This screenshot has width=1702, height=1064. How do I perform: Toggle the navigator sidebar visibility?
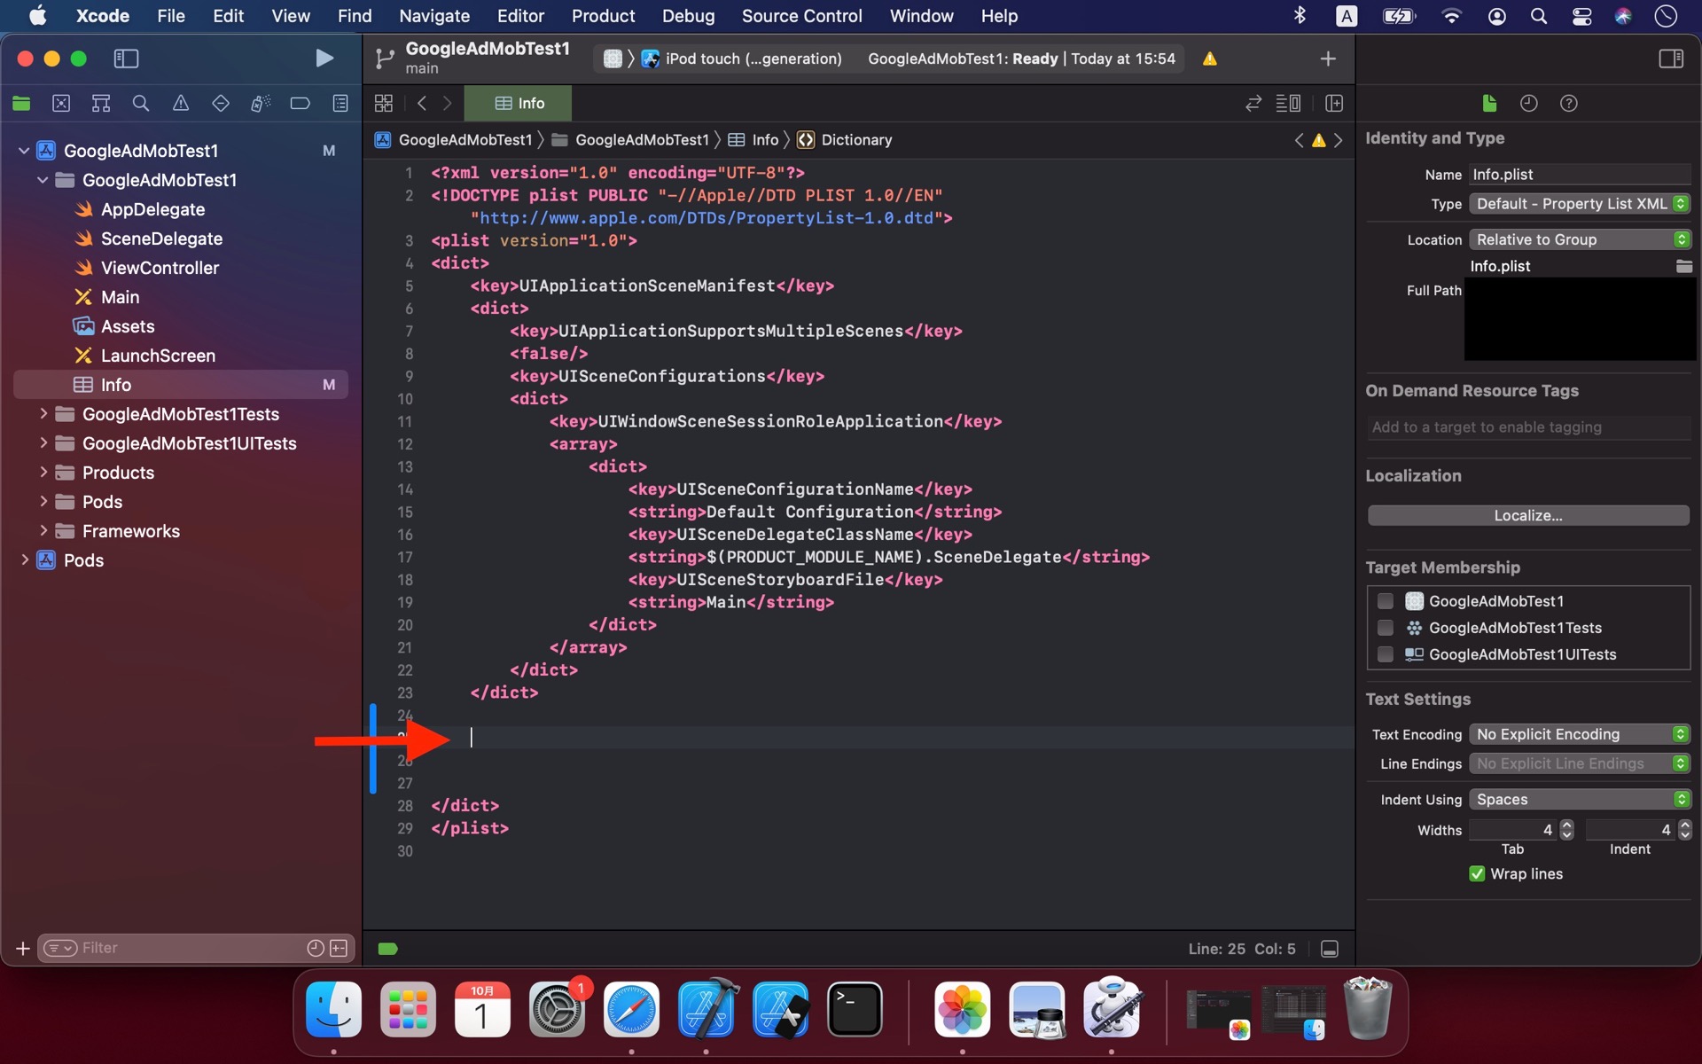click(x=126, y=59)
